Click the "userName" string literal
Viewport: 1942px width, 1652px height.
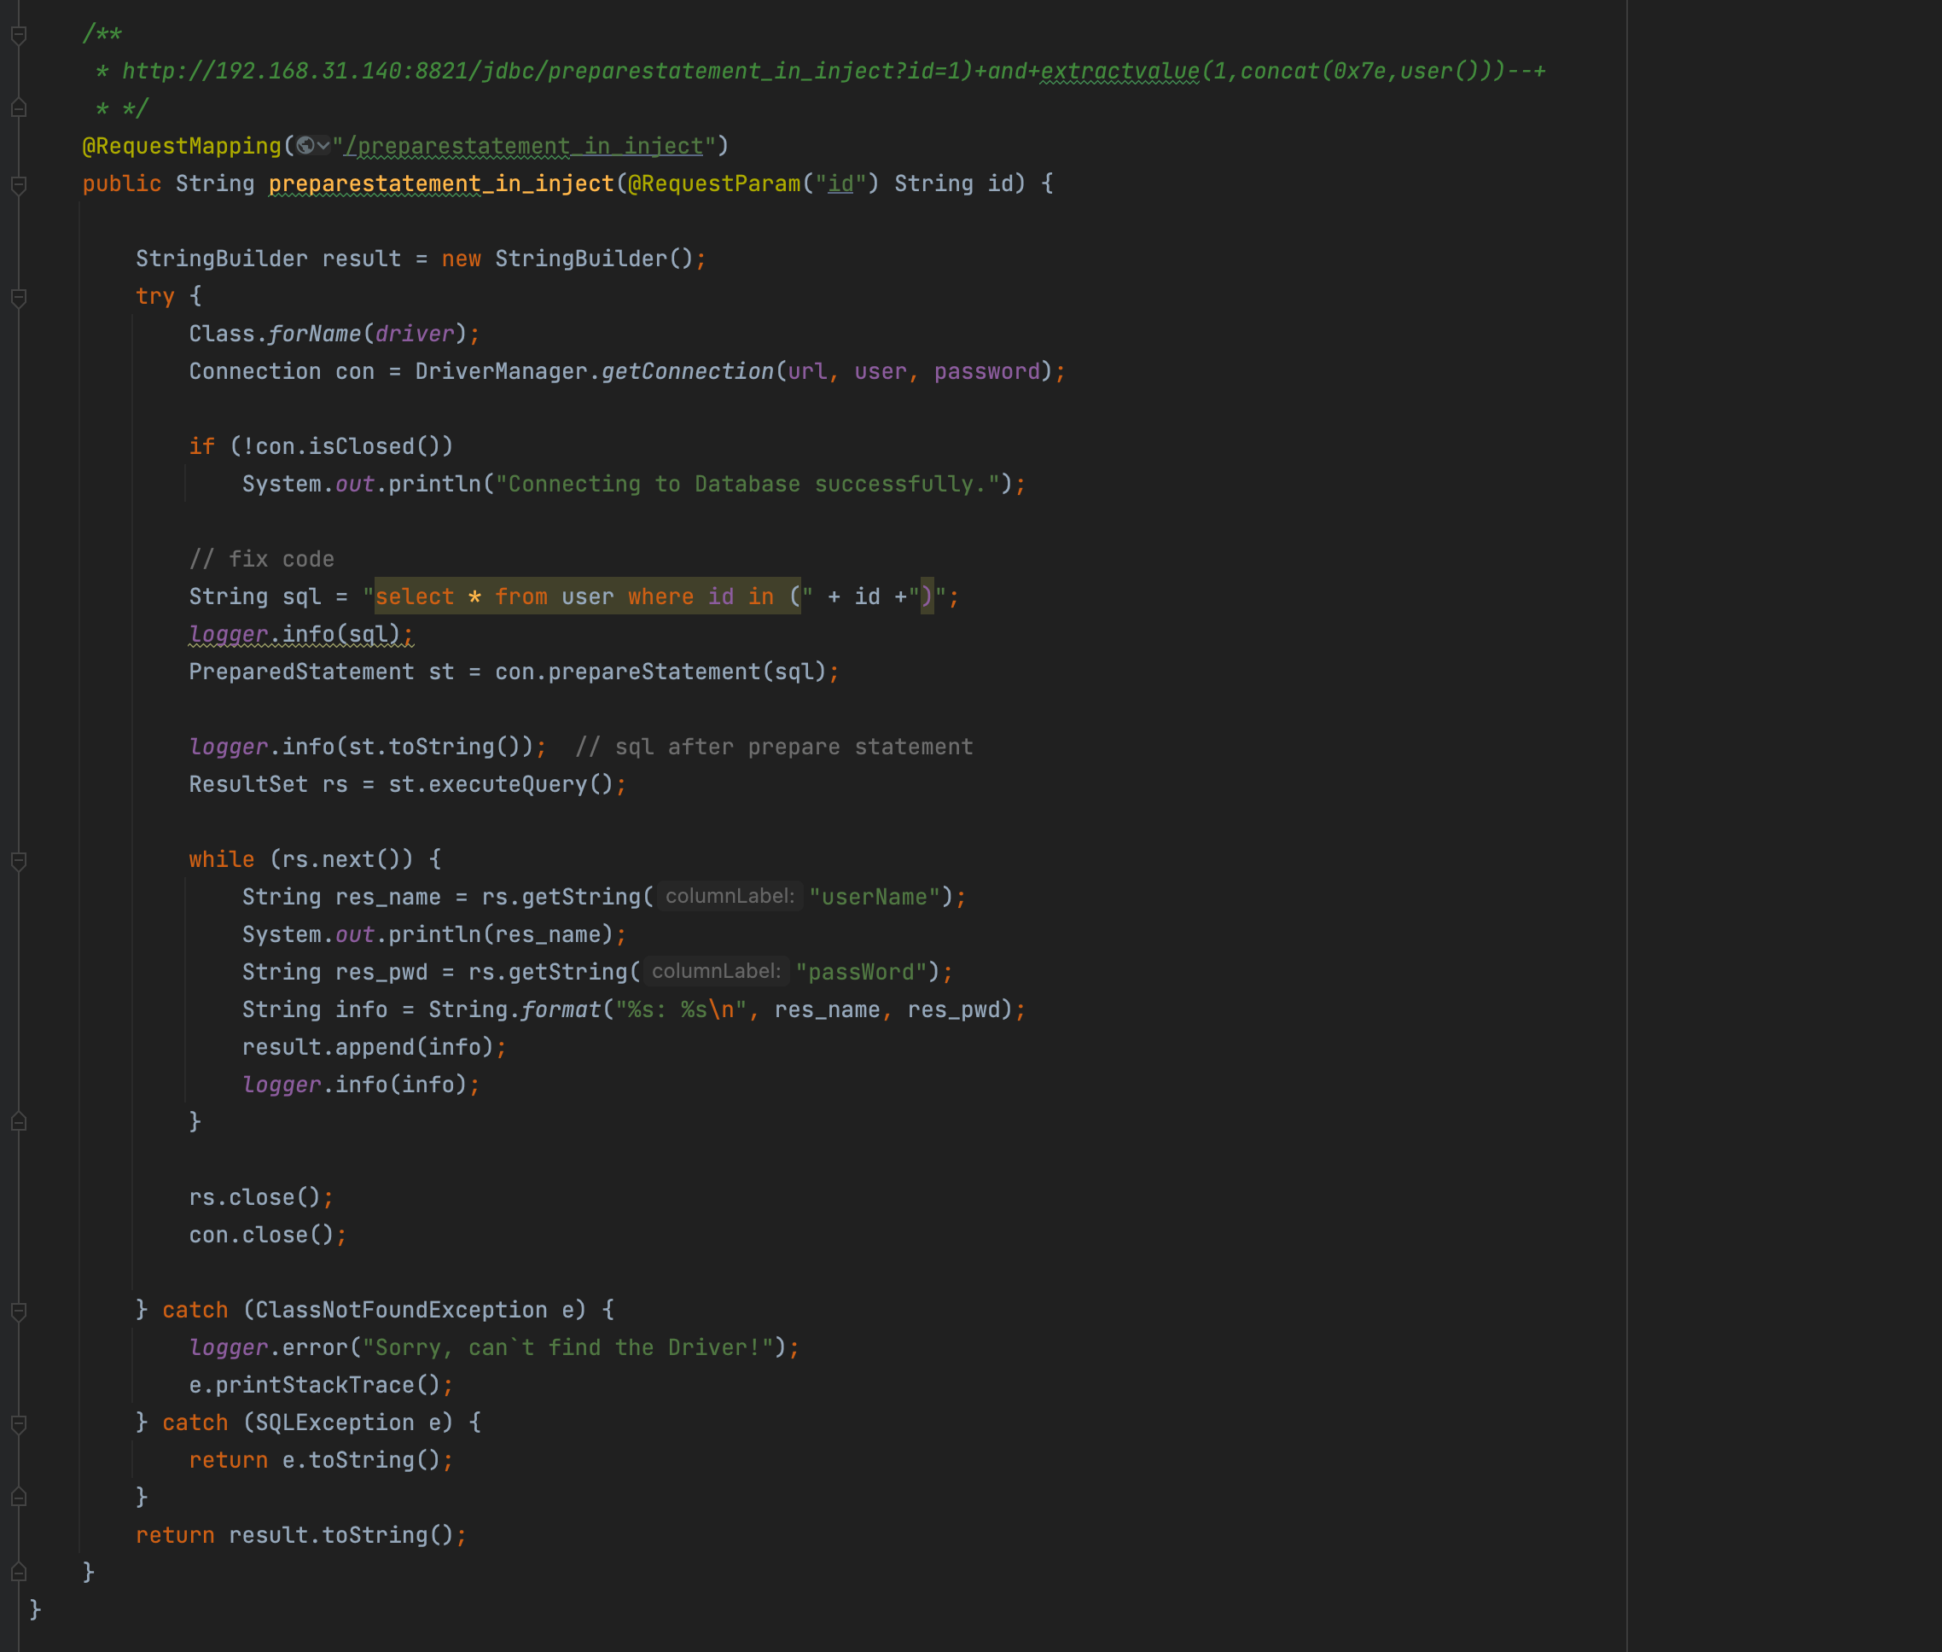(874, 897)
